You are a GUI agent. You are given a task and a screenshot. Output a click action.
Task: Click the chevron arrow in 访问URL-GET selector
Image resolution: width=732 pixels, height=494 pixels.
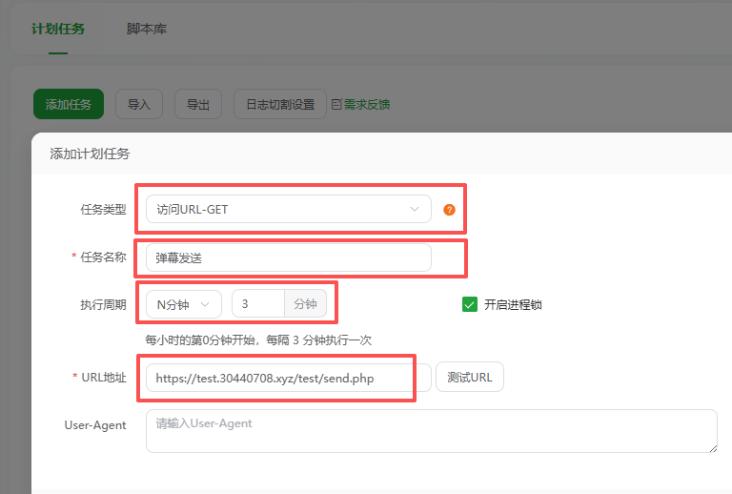coord(415,209)
